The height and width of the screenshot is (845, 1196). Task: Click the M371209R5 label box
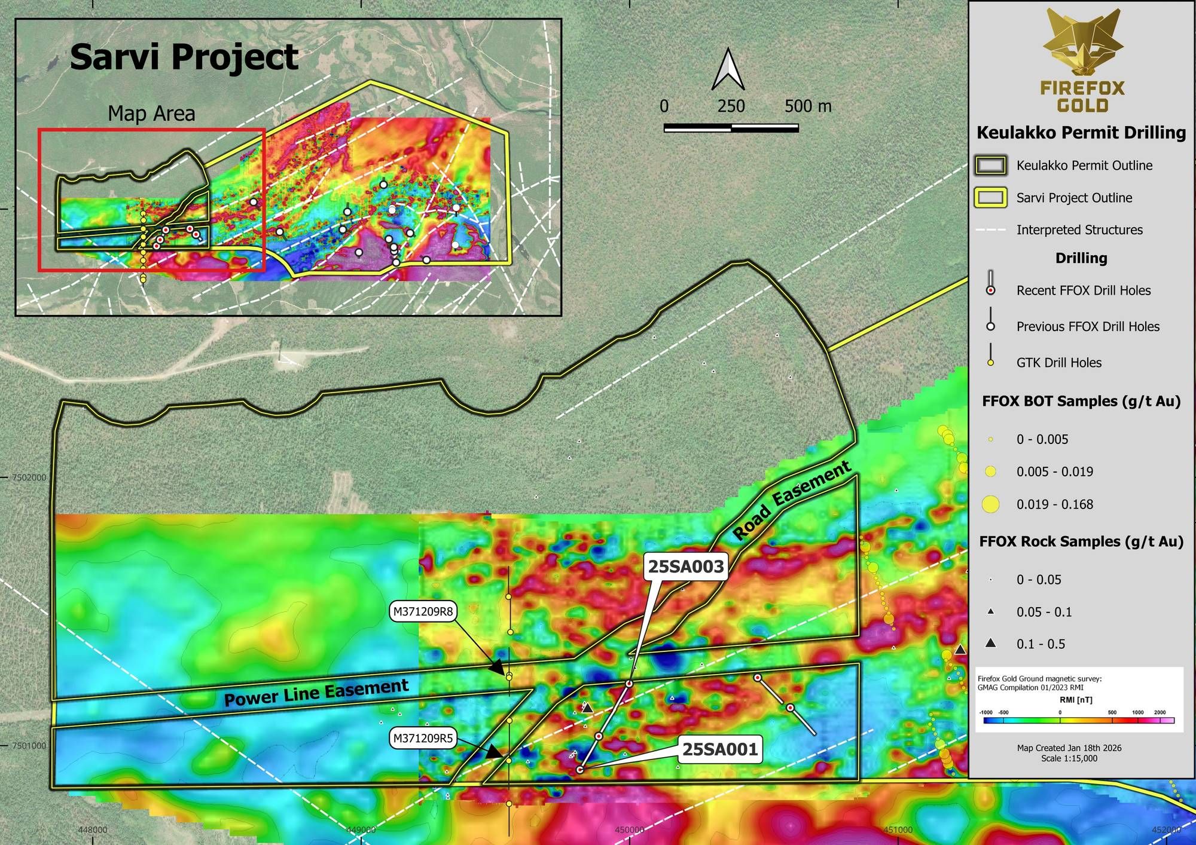pos(423,738)
